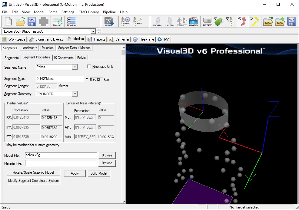This screenshot has height=210, width=299.
Task: Open the Help menu
Action: 124,12
